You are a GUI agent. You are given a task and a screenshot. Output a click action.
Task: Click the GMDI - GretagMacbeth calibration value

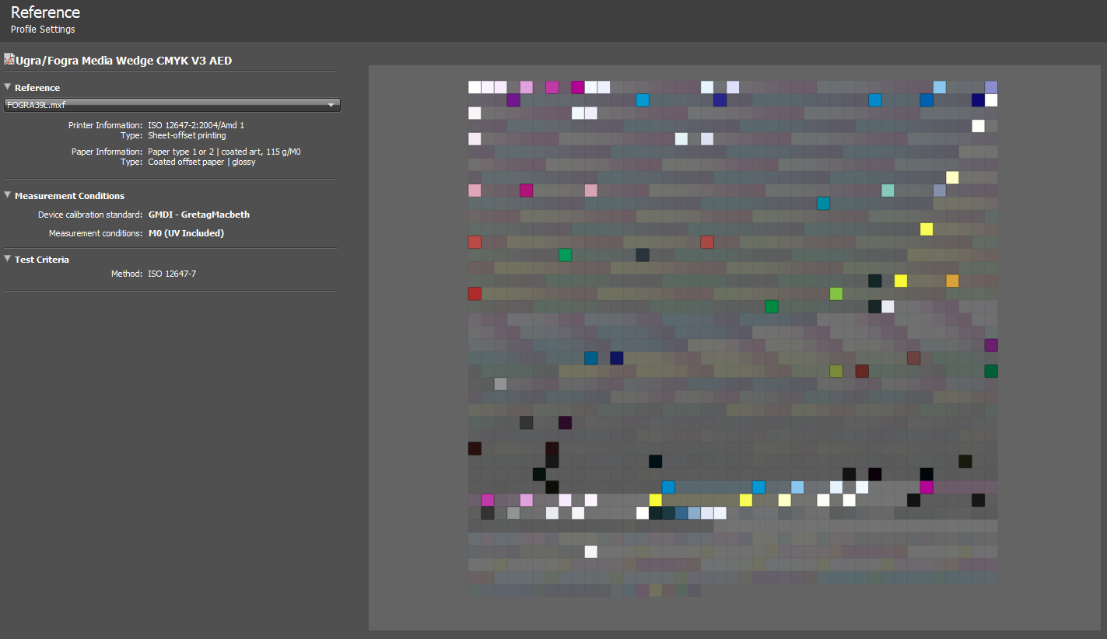pyautogui.click(x=199, y=215)
